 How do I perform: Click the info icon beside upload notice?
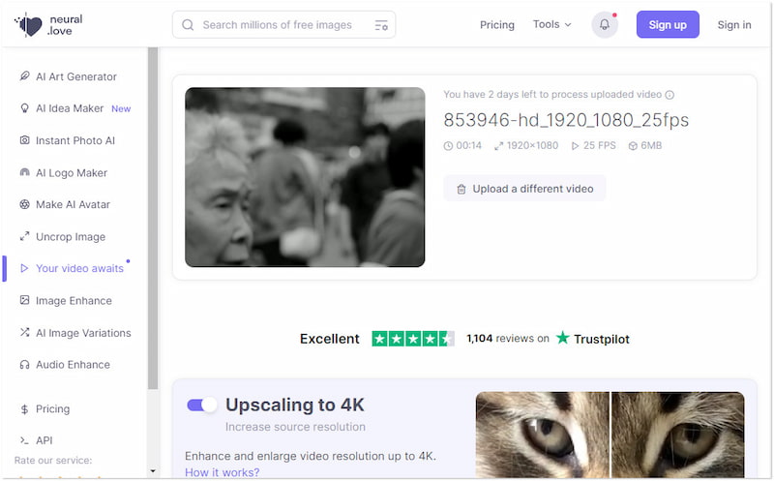pyautogui.click(x=670, y=95)
